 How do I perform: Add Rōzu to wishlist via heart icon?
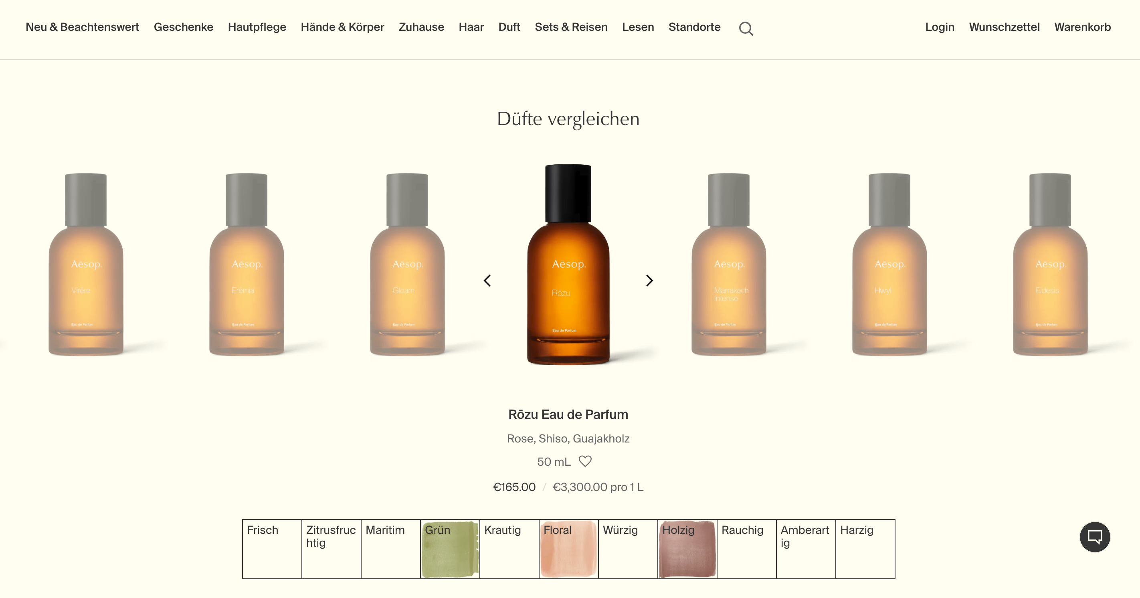(x=585, y=461)
